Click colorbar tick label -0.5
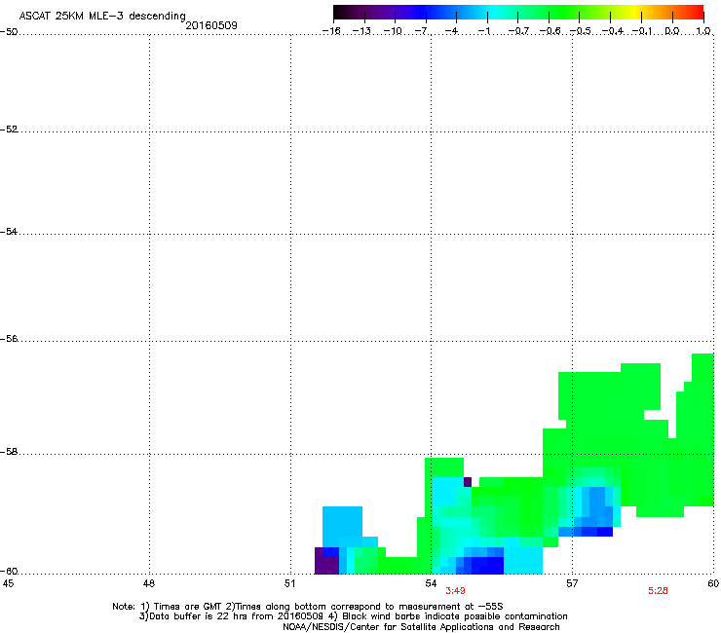 (581, 31)
